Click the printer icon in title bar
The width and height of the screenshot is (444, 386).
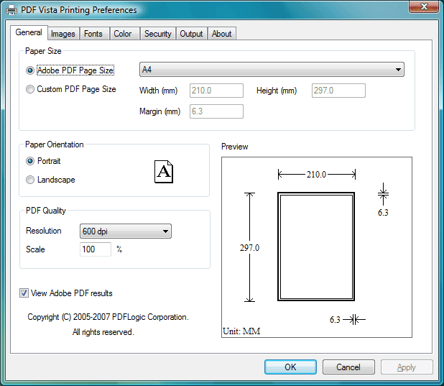click(11, 10)
